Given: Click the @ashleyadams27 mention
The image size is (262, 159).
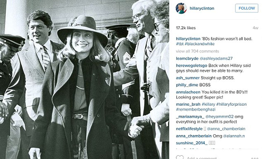Looking at the screenshot, I should tap(216, 59).
